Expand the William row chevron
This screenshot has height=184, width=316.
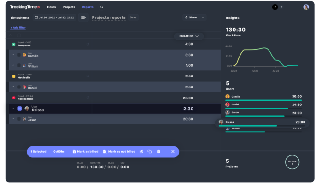[13, 65]
